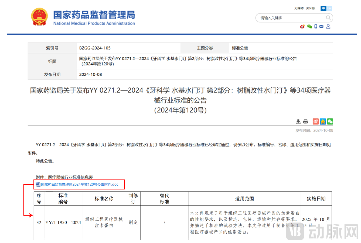Click inside the keyword search input box

coord(283,18)
